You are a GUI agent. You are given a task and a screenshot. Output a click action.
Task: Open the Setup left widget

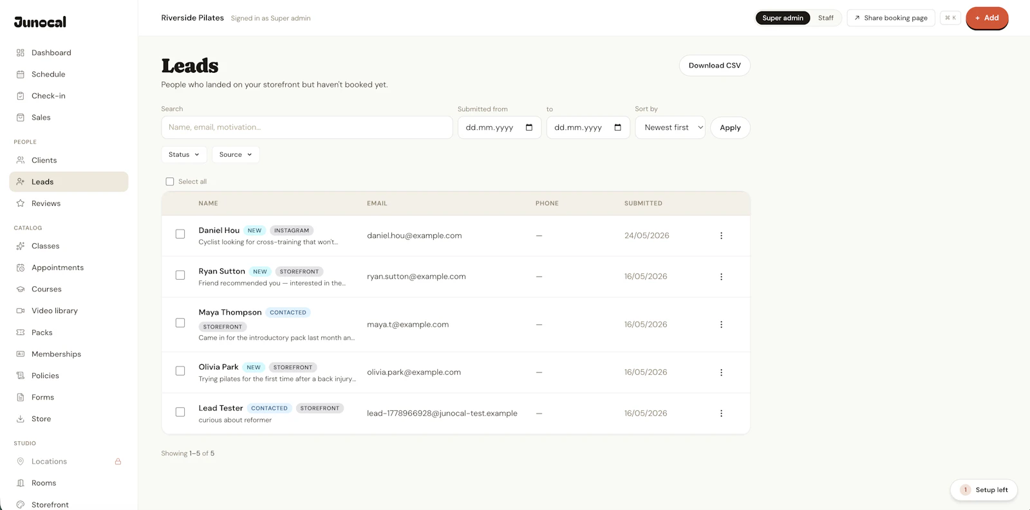click(x=984, y=490)
